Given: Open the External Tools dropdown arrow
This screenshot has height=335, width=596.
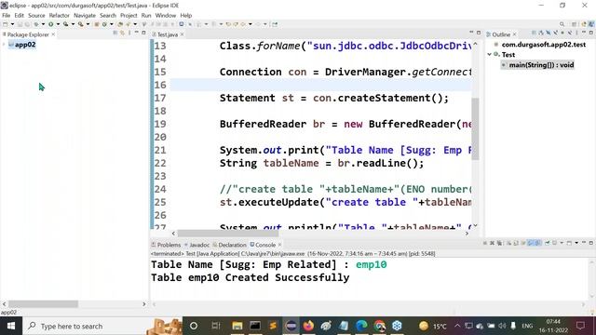Looking at the screenshot, I should [x=88, y=24].
